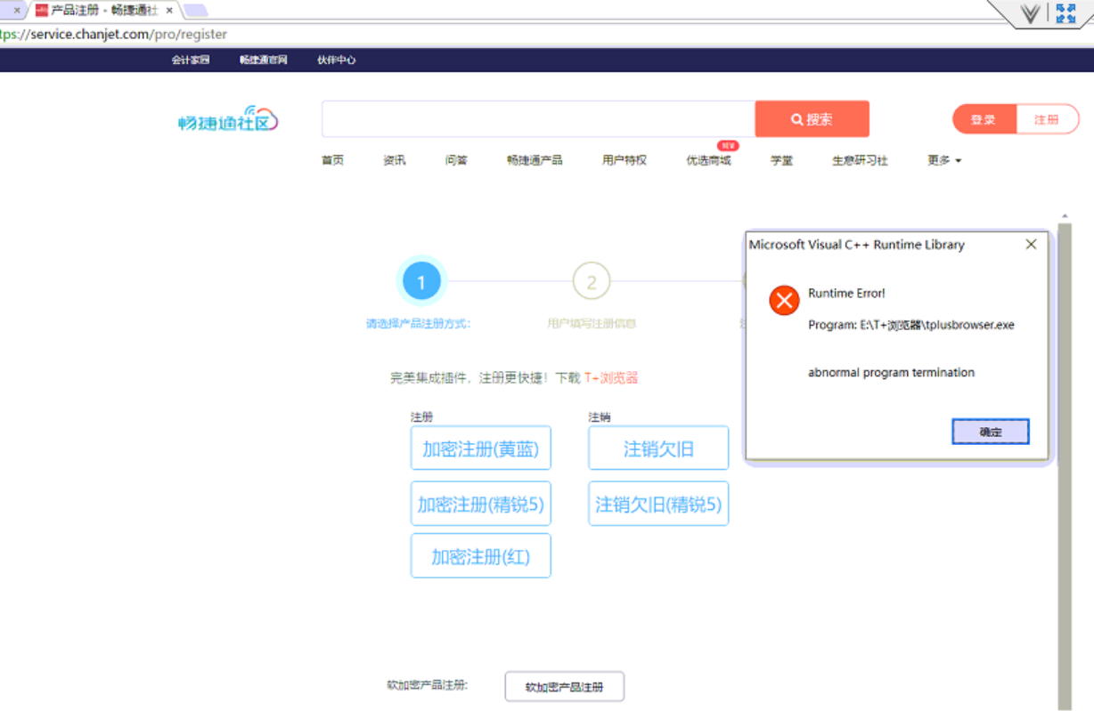Focus the community search input field
This screenshot has width=1094, height=711.
(x=538, y=119)
